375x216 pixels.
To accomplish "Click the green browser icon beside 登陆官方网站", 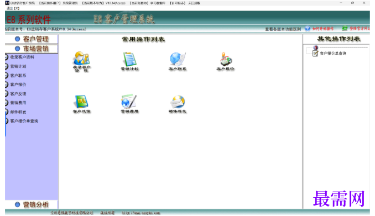I will (345, 28).
